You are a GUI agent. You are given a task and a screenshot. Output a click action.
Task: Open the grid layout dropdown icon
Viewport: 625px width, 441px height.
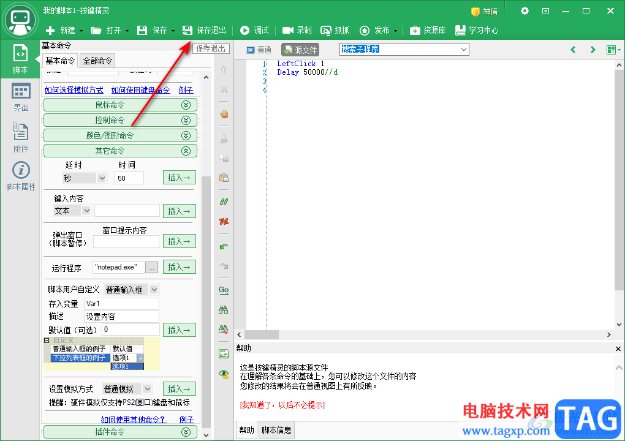(613, 50)
